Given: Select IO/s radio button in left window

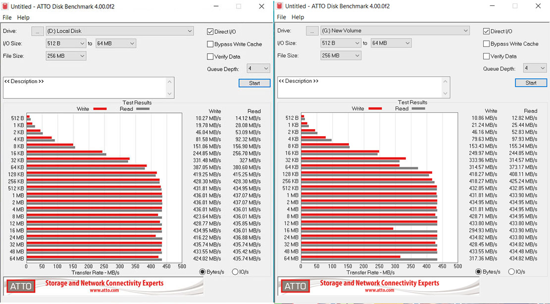Looking at the screenshot, I should coord(235,272).
